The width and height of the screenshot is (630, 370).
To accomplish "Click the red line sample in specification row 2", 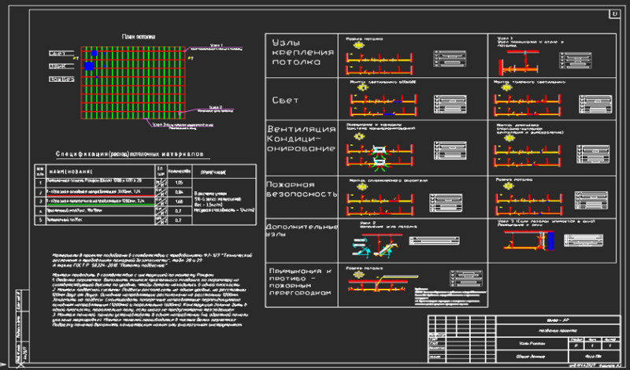I will pyautogui.click(x=101, y=196).
